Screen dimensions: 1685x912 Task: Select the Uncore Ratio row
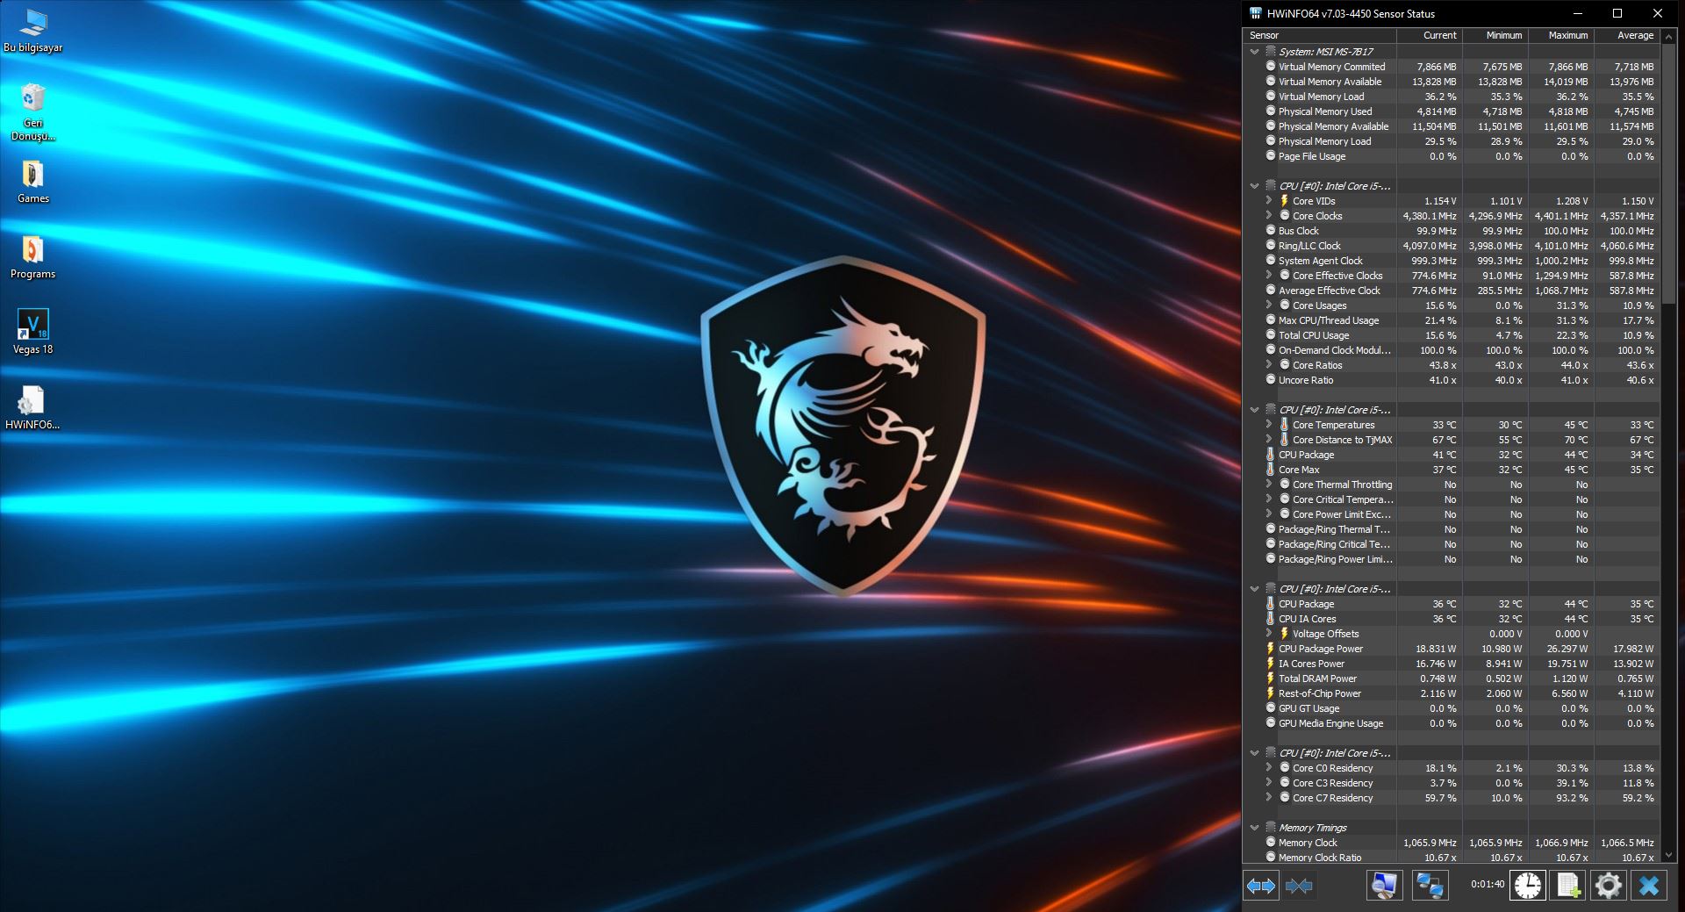pyautogui.click(x=1452, y=380)
